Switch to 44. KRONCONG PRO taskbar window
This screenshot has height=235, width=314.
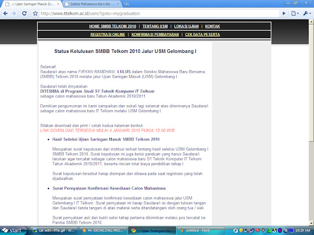(103, 231)
